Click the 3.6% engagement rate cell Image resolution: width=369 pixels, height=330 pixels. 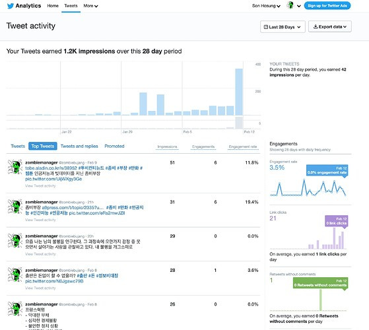point(253,270)
